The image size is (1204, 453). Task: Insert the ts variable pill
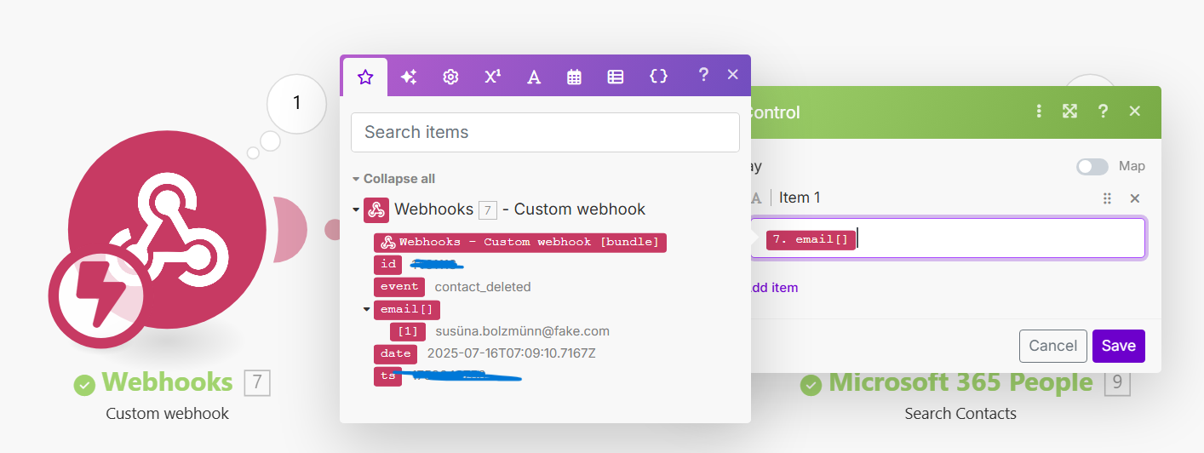click(387, 376)
